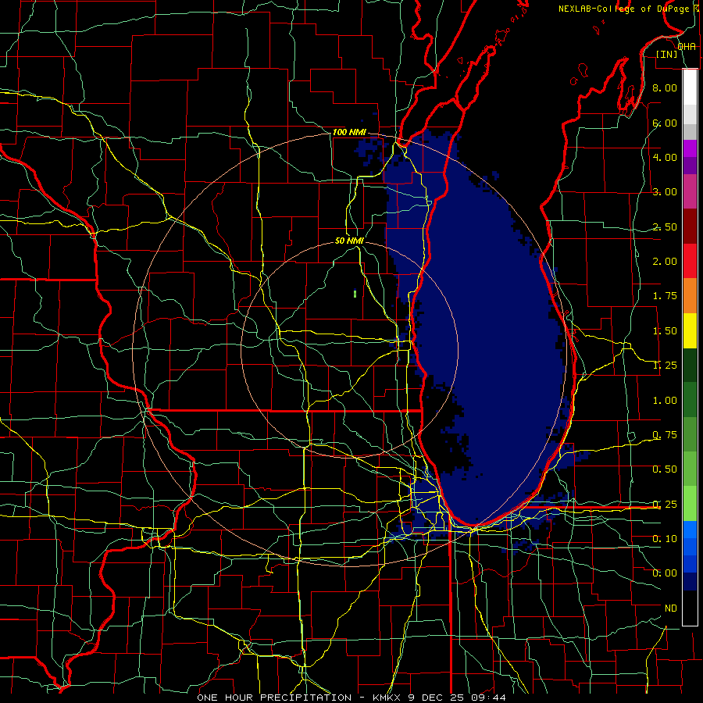
Task: Pick the darkest green legend swatch
Action: point(690,366)
